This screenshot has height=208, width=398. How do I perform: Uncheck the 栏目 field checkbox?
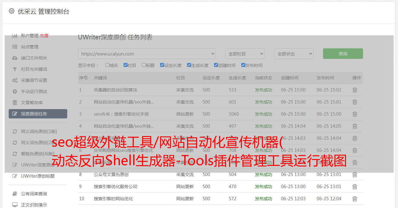coord(125,65)
